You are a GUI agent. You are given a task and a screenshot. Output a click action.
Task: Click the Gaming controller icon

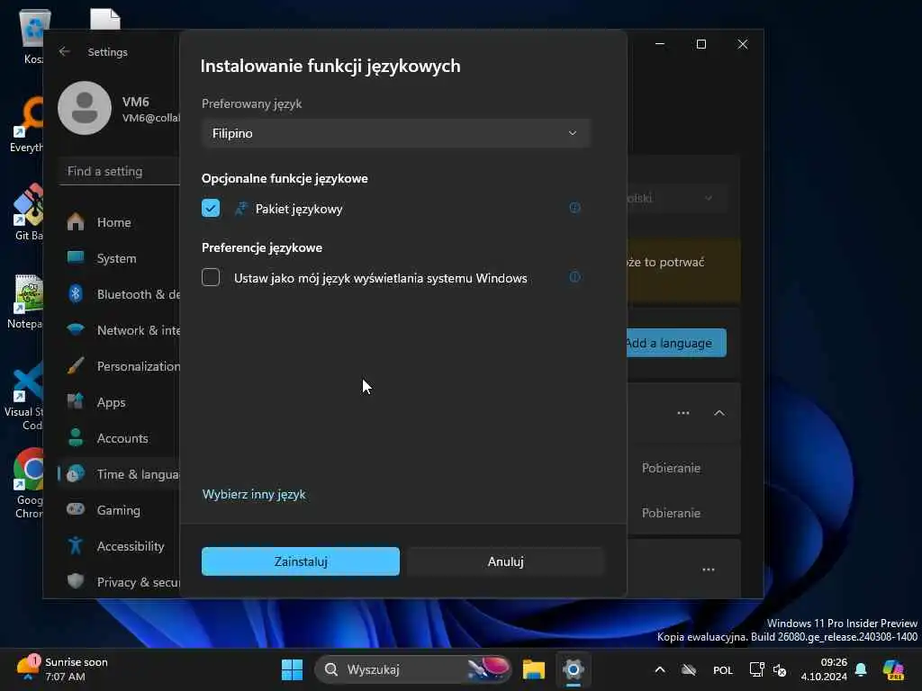click(x=76, y=509)
